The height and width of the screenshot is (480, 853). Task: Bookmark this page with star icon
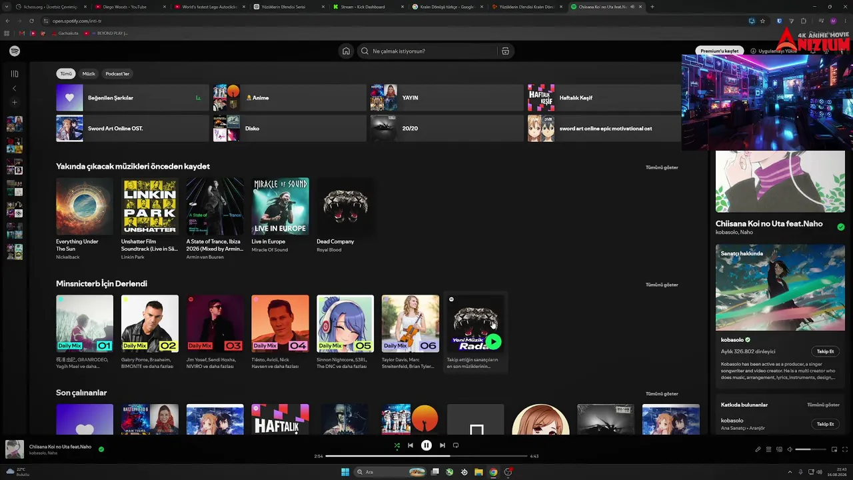click(763, 21)
